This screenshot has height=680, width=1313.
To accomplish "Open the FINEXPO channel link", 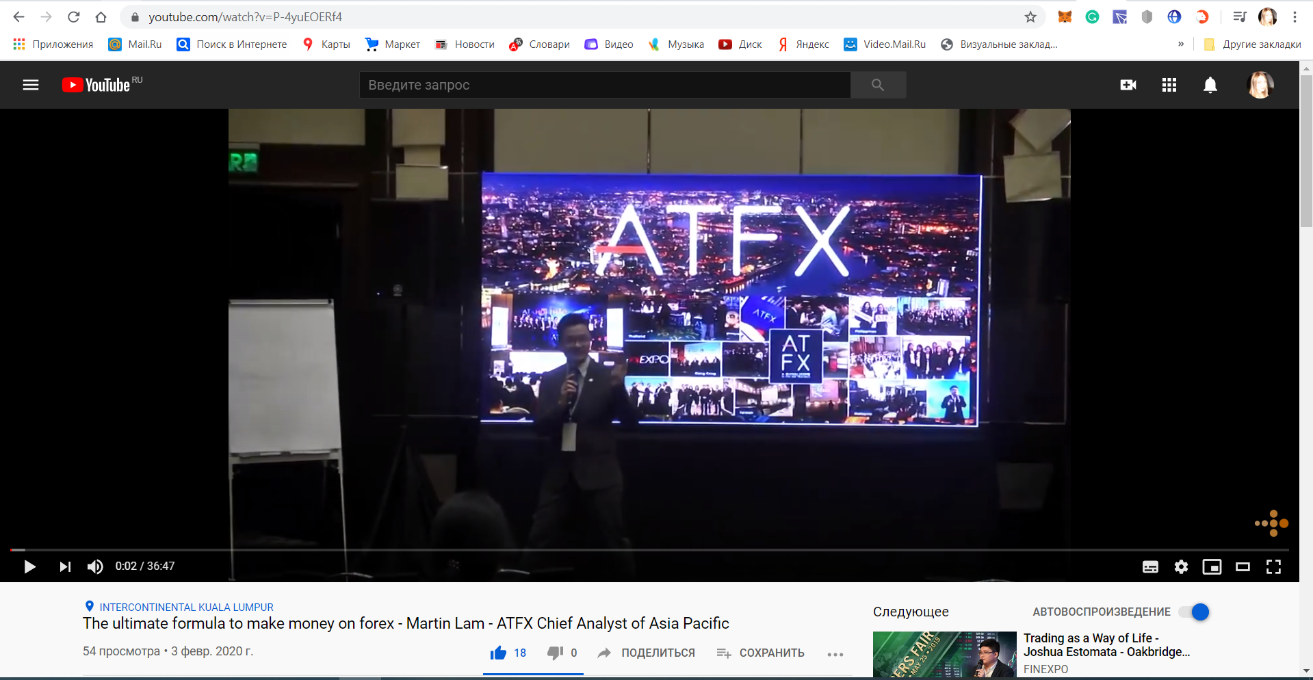I will [1045, 669].
